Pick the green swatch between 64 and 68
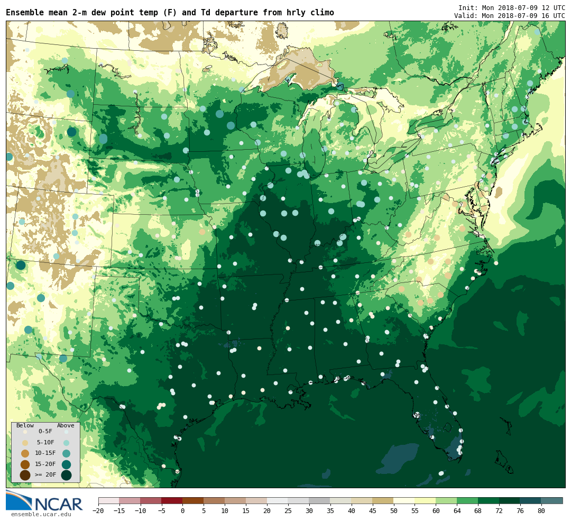 pyautogui.click(x=467, y=500)
